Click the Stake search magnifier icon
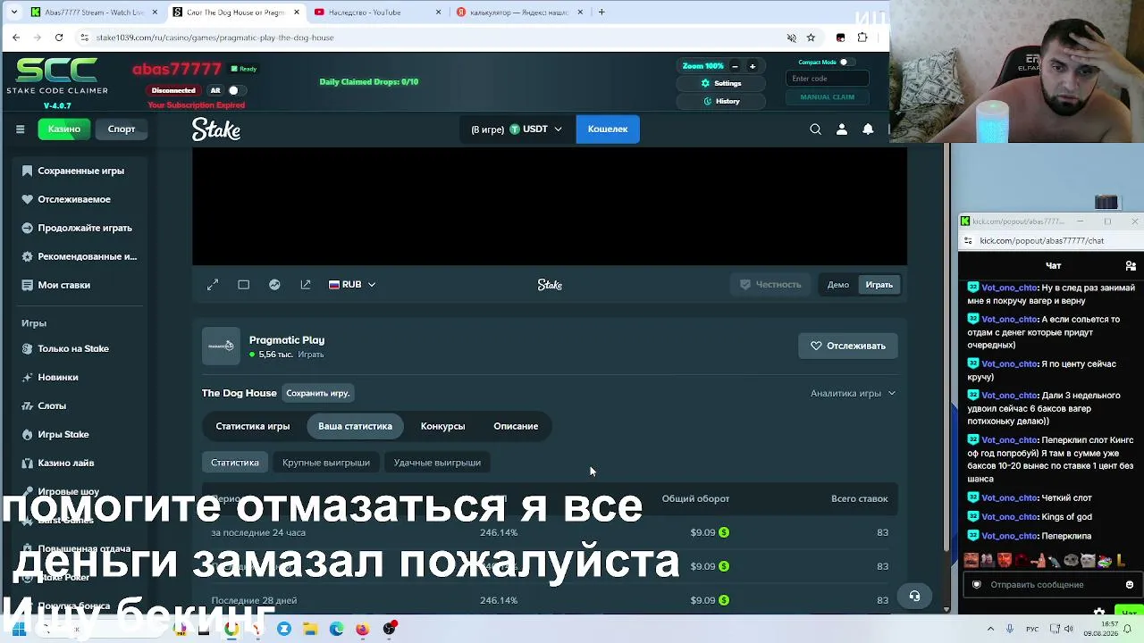 815,129
